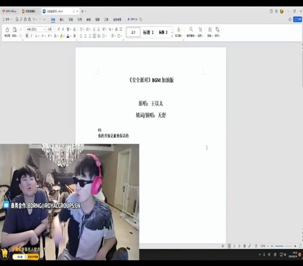Click the text highlight color icon

(x=62, y=36)
